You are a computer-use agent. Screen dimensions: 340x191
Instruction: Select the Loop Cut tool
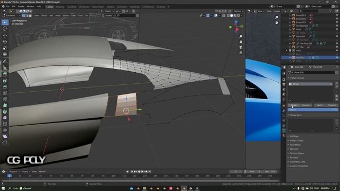pos(5,93)
